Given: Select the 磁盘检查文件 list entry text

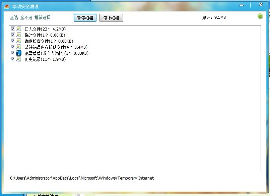Looking at the screenshot, I should [x=48, y=41].
